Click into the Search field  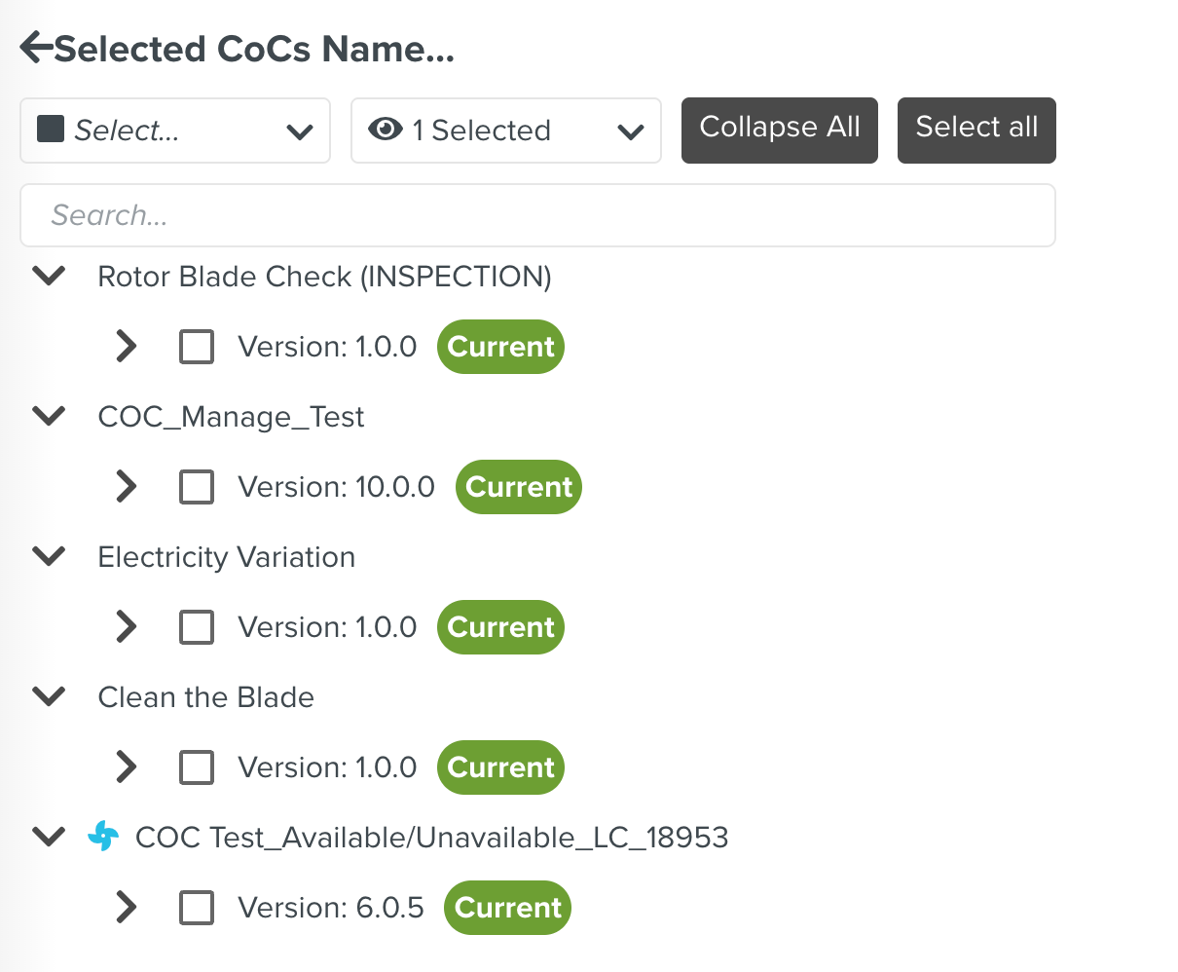(537, 215)
